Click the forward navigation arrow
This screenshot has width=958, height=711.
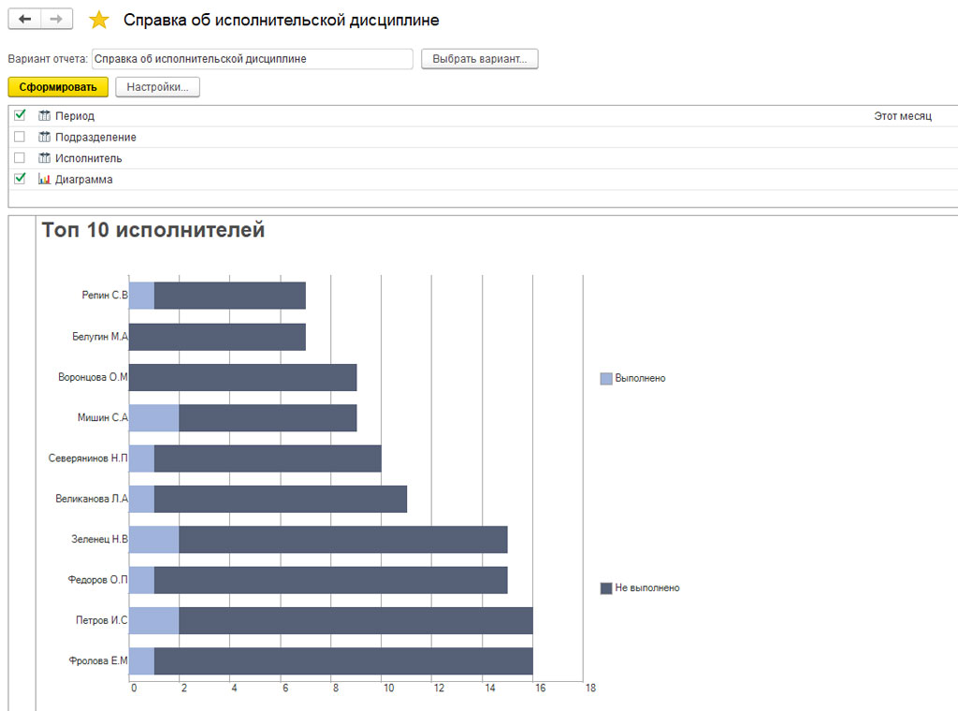point(56,20)
